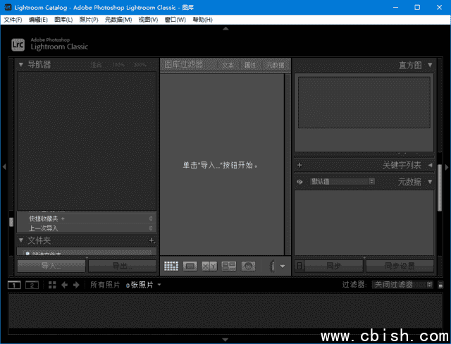Collapse the 直方图 panel triangle
Image resolution: width=451 pixels, height=344 pixels.
pyautogui.click(x=430, y=65)
